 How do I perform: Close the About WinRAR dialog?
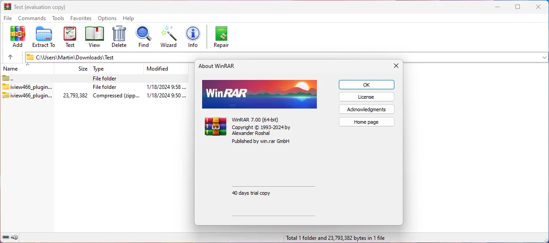pos(396,66)
